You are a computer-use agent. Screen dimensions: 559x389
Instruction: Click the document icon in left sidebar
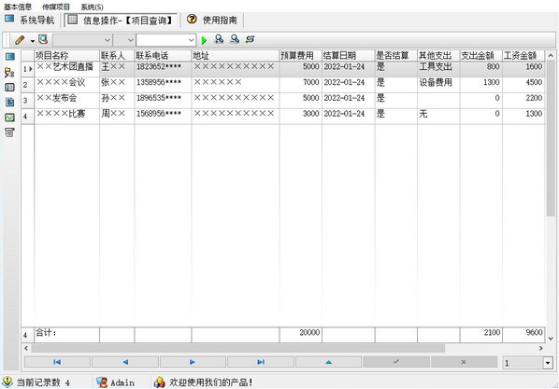[x=9, y=102]
